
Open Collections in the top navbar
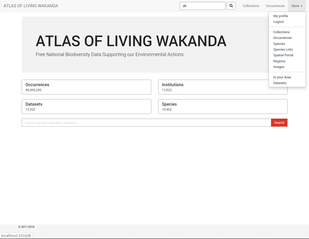point(251,6)
